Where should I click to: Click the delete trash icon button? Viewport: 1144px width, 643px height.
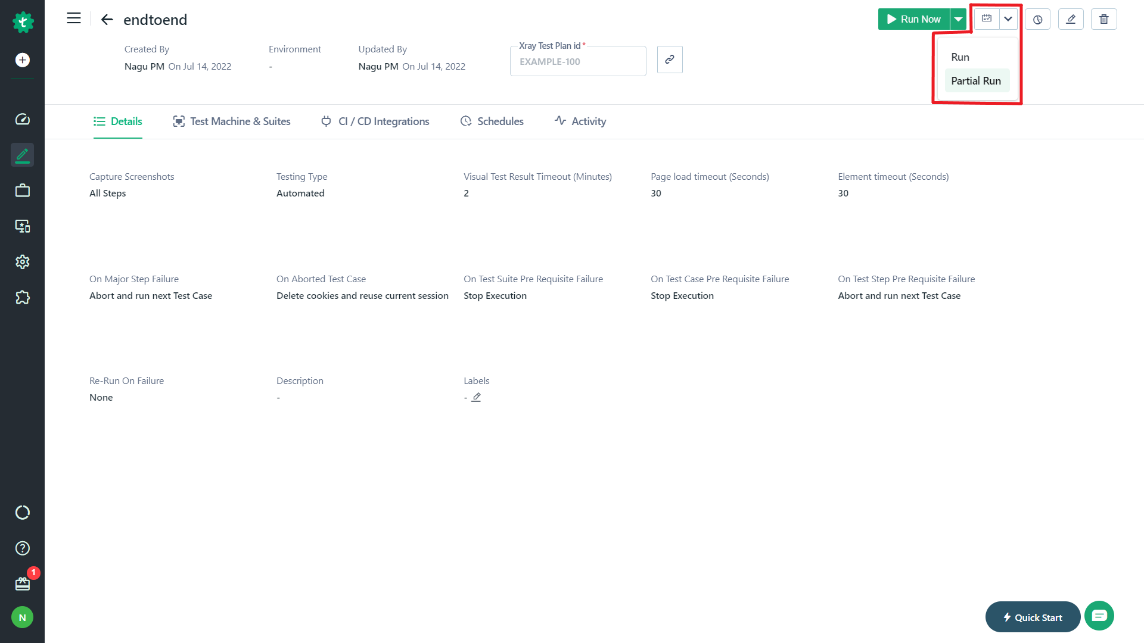click(x=1104, y=19)
